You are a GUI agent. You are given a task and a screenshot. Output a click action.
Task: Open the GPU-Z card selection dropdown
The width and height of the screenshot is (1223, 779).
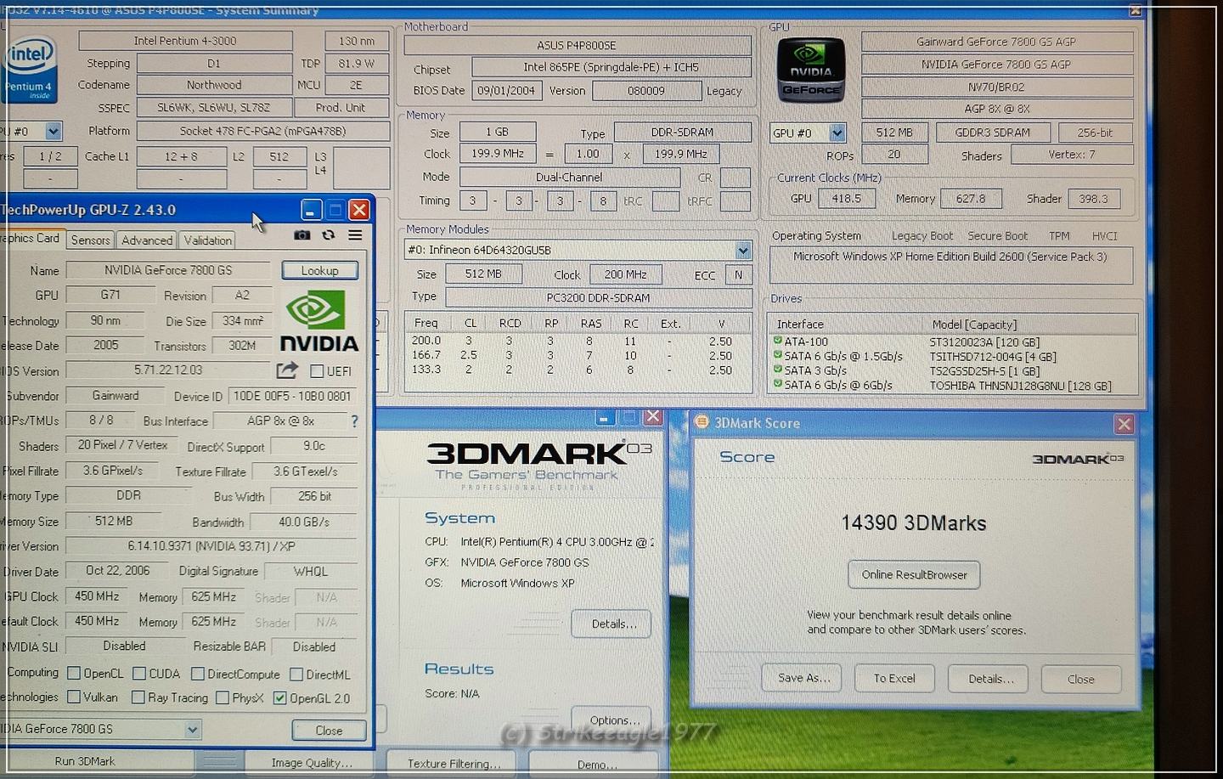pos(193,729)
